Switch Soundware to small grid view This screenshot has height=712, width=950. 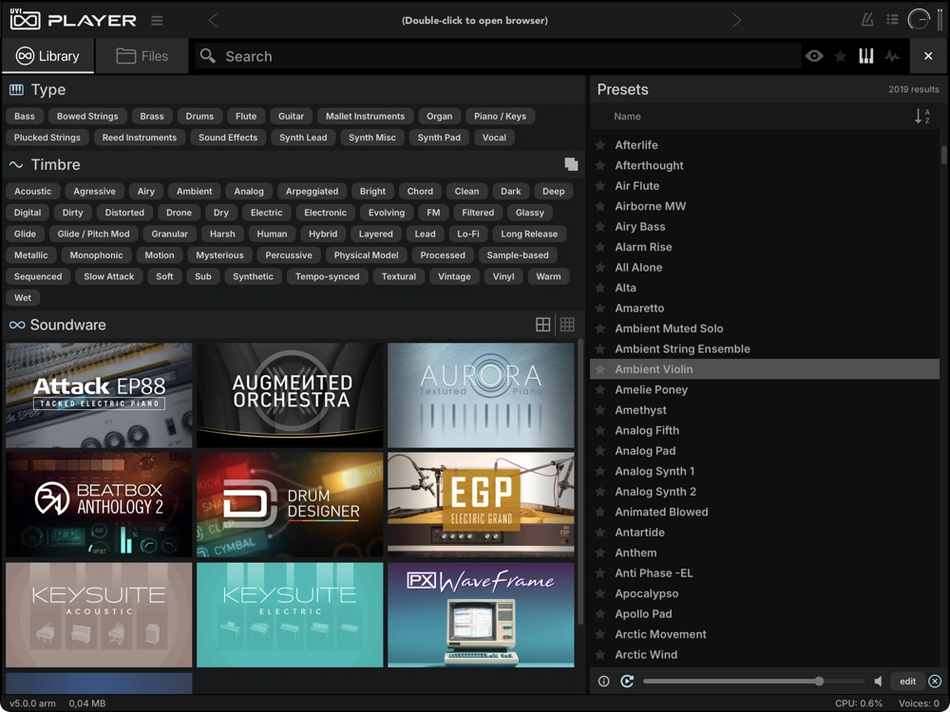pos(567,325)
